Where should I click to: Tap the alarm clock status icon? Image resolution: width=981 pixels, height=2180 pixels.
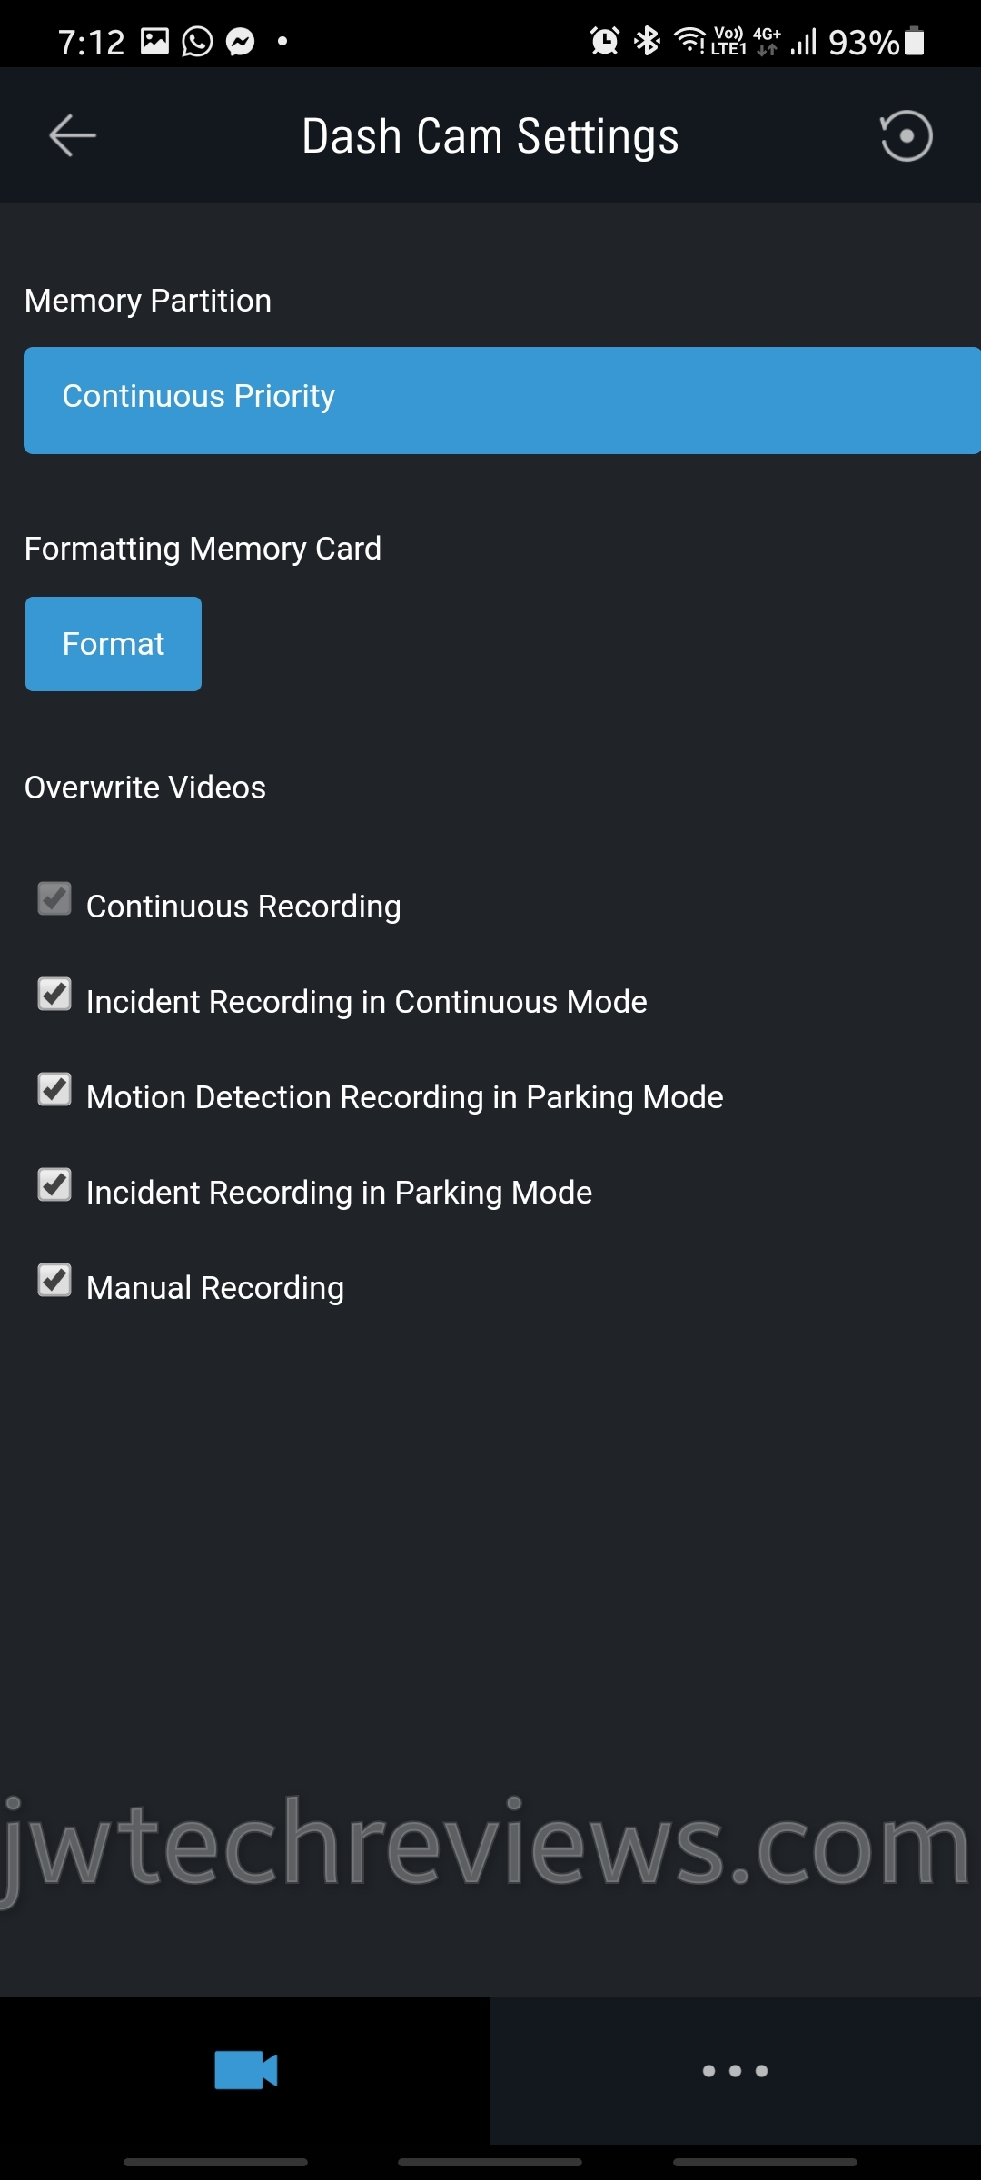point(604,41)
